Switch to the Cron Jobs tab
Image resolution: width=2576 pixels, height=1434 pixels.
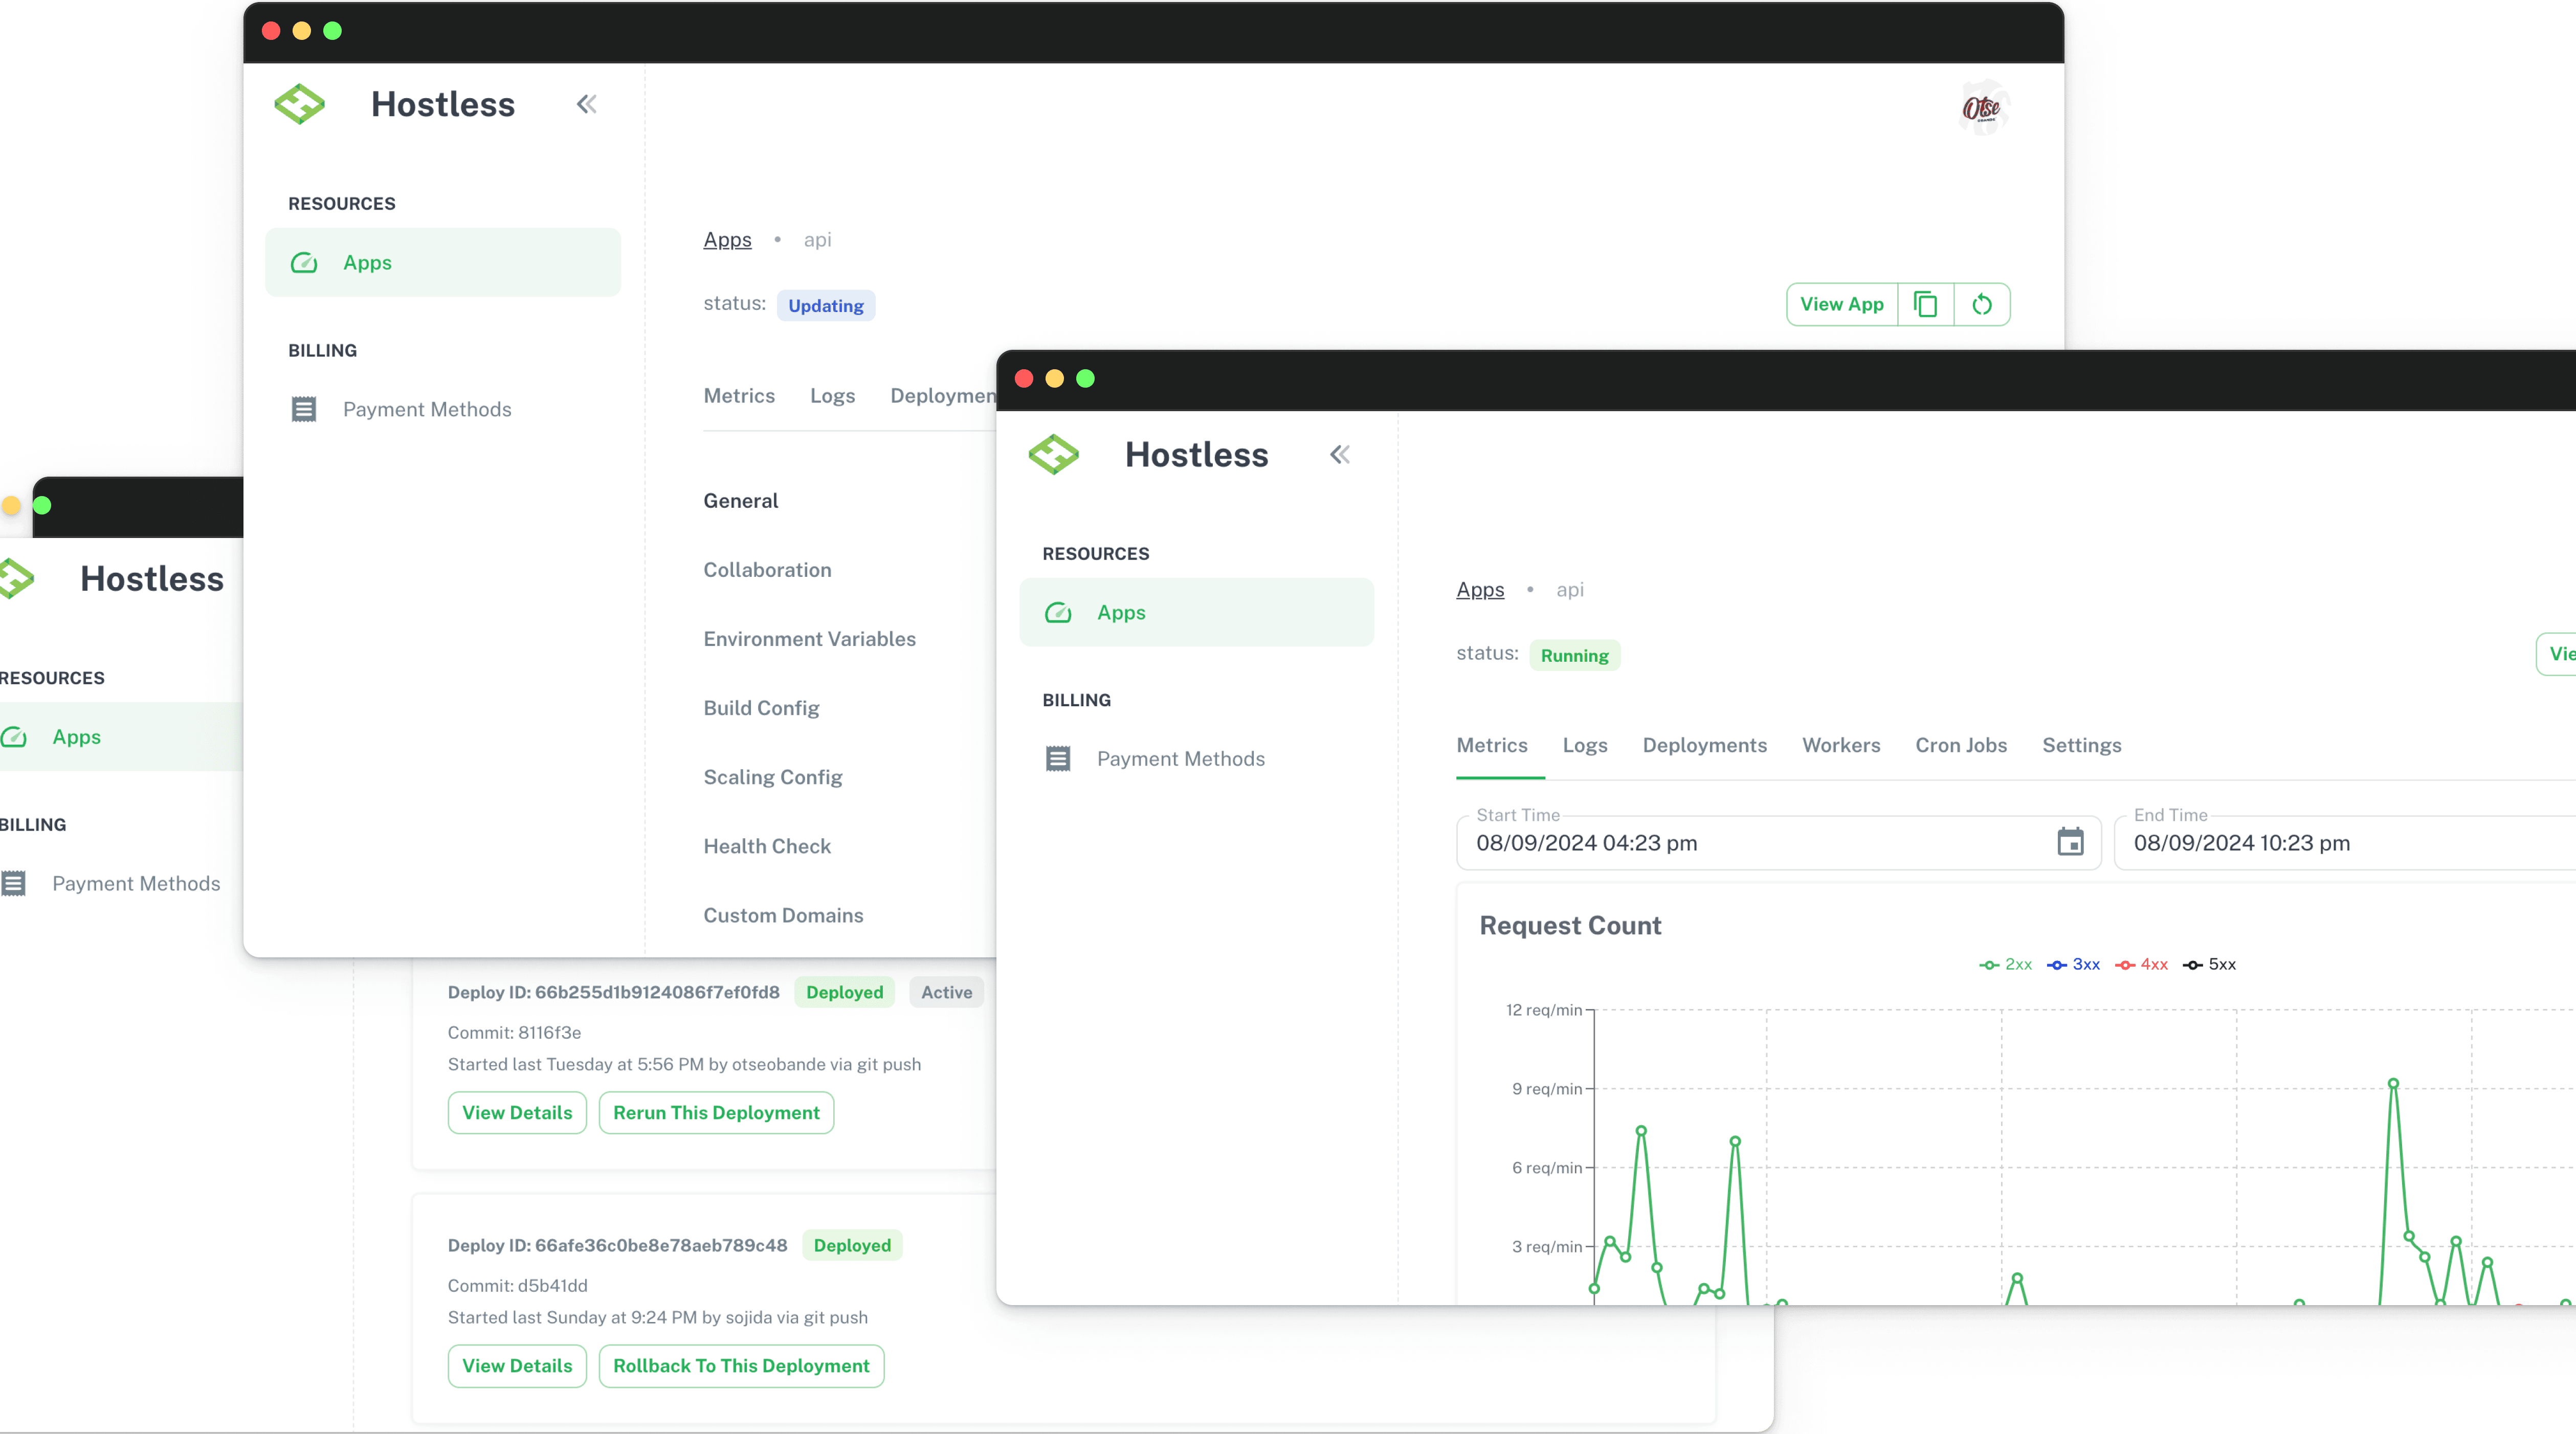(1961, 745)
